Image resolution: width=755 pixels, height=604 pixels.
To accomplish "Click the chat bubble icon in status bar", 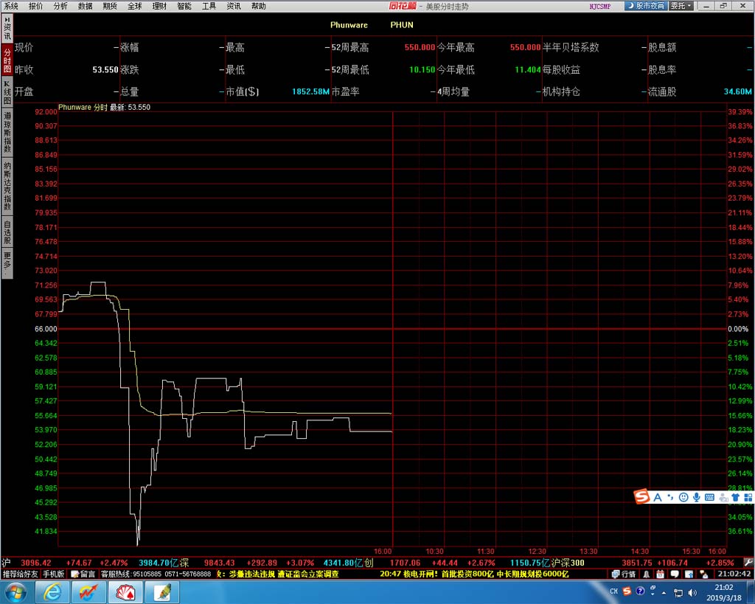I will (x=675, y=575).
